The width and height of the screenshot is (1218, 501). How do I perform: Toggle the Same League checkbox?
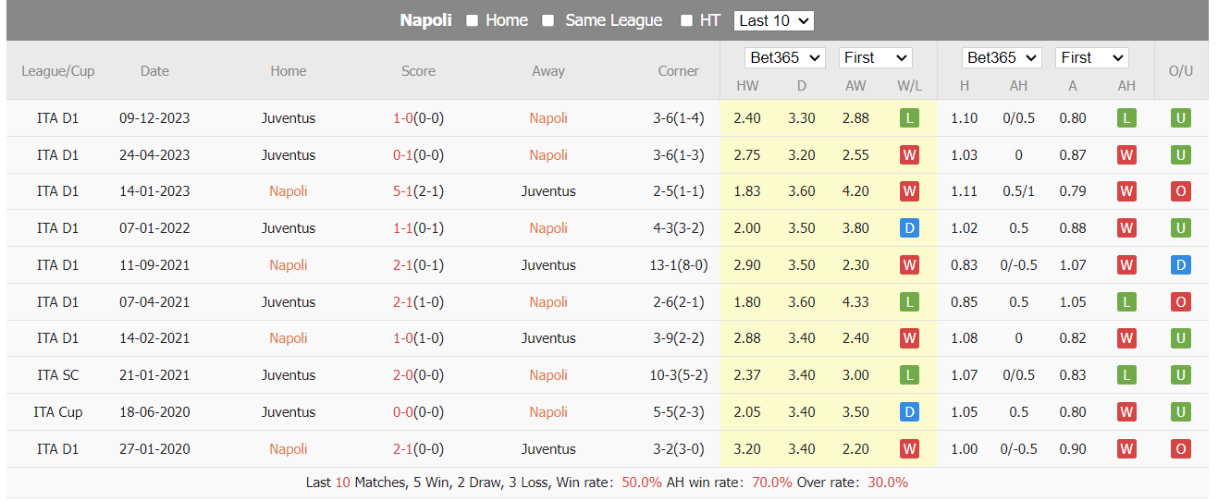547,20
